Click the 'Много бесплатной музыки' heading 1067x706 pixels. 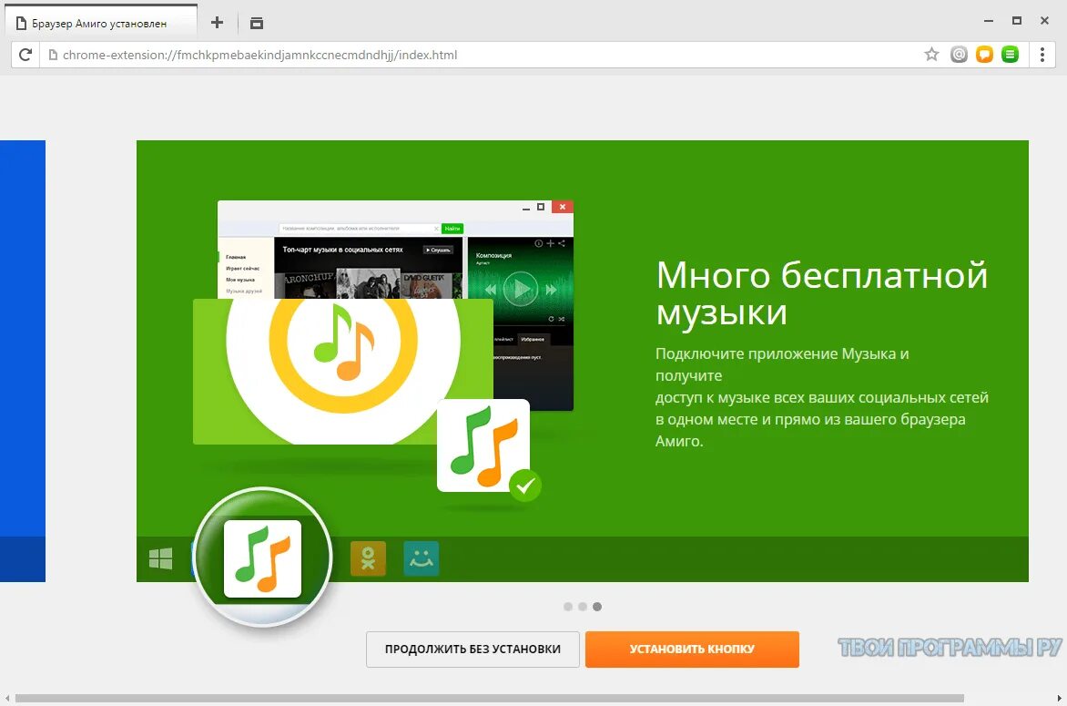click(822, 293)
